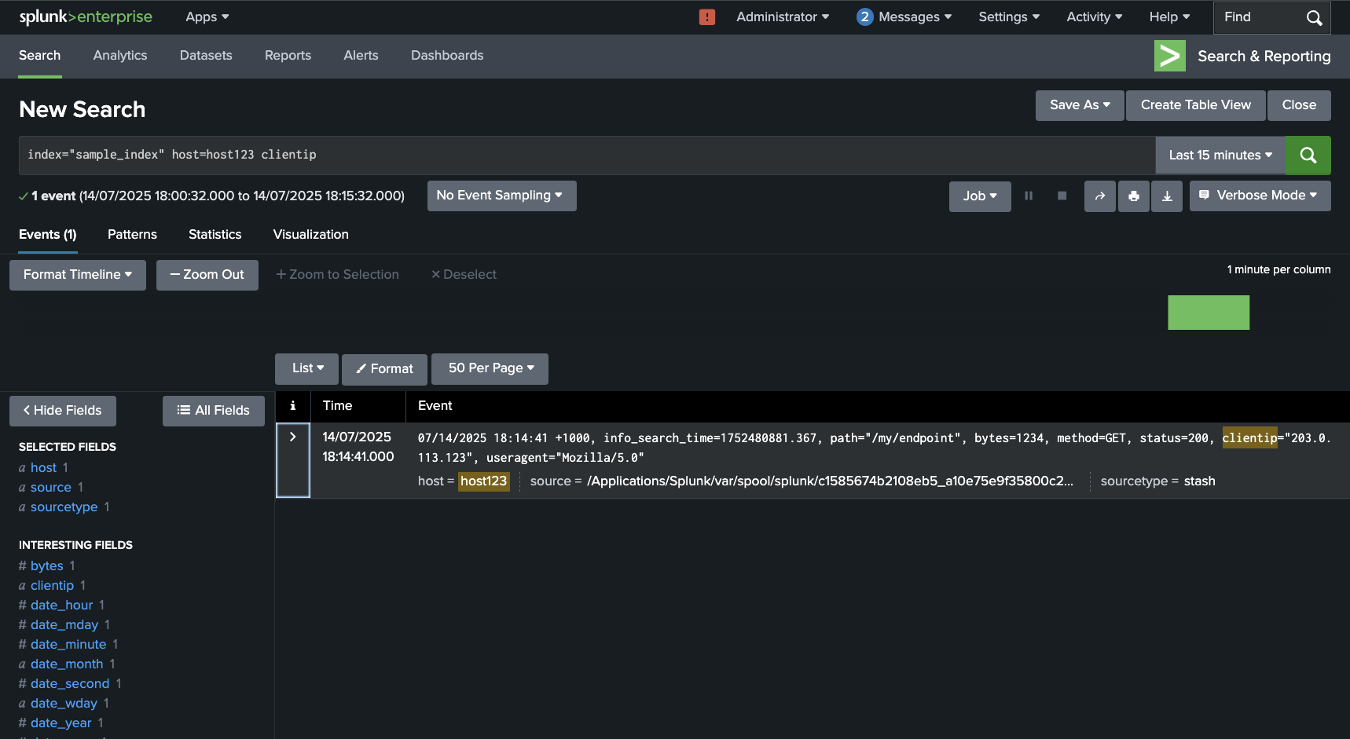The width and height of the screenshot is (1350, 739).
Task: Click the Create Table View button
Action: pyautogui.click(x=1195, y=105)
